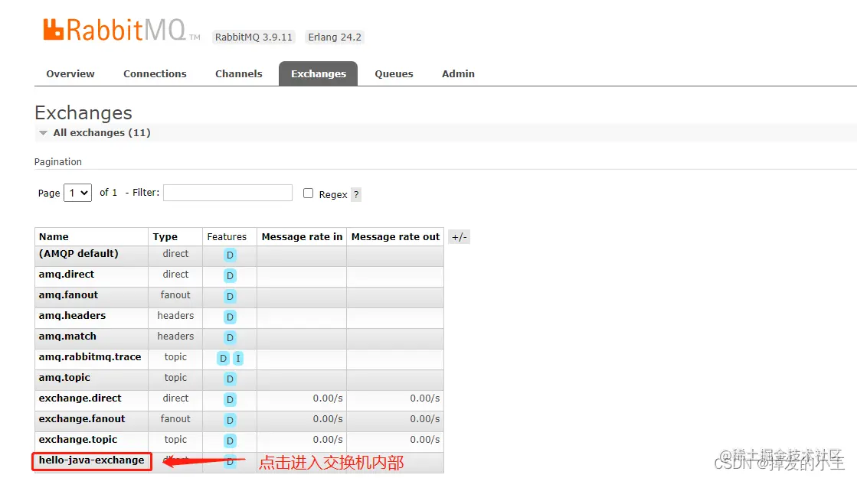
Task: Click exchange.fanout message rate in value
Action: coord(328,419)
